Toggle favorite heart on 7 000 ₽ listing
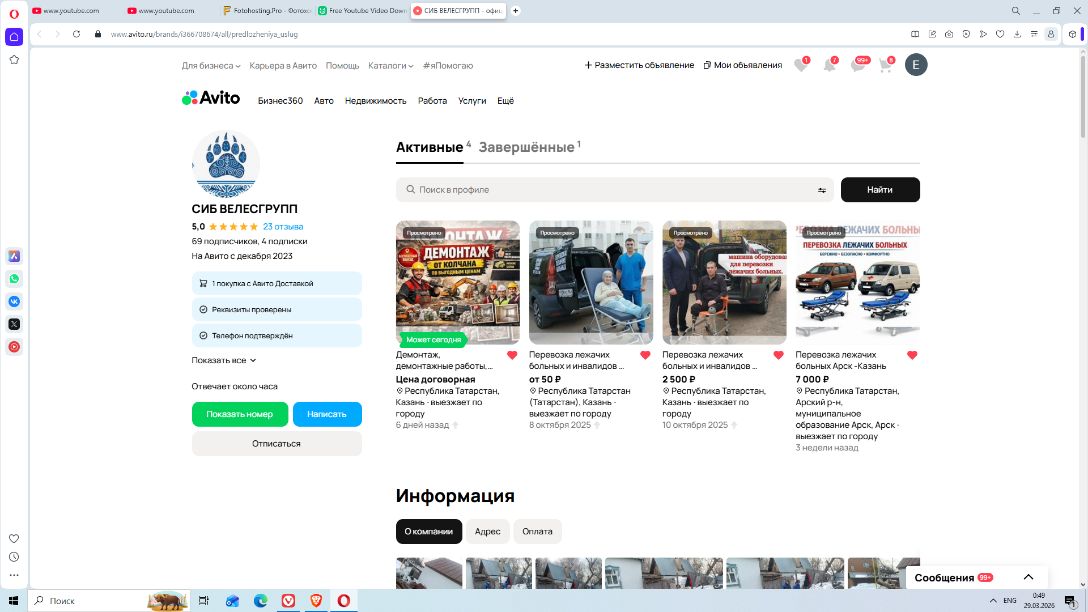Viewport: 1088px width, 612px height. pos(912,355)
